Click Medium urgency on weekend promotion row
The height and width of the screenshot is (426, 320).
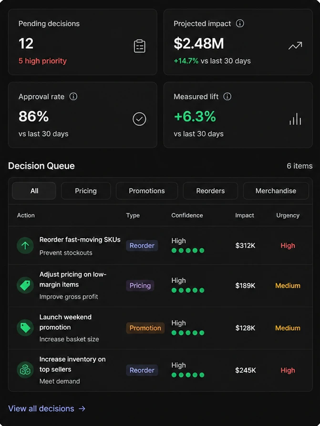(288, 328)
